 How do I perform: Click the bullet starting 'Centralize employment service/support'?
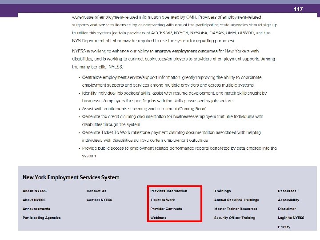[x=172, y=81]
